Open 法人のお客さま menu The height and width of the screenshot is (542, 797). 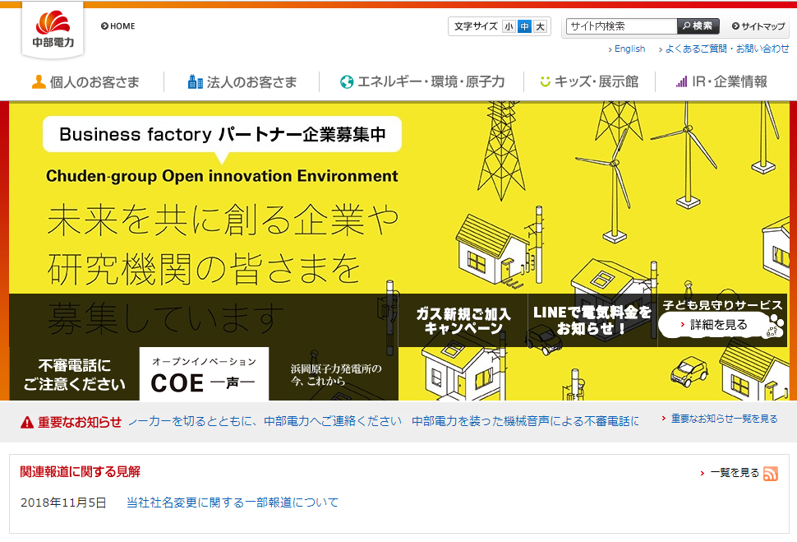coord(242,82)
